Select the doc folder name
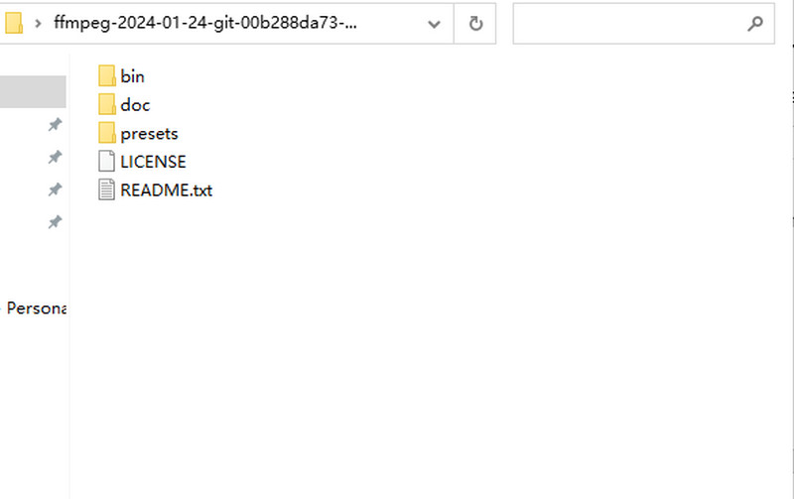Viewport: 794px width, 499px height. coord(135,105)
